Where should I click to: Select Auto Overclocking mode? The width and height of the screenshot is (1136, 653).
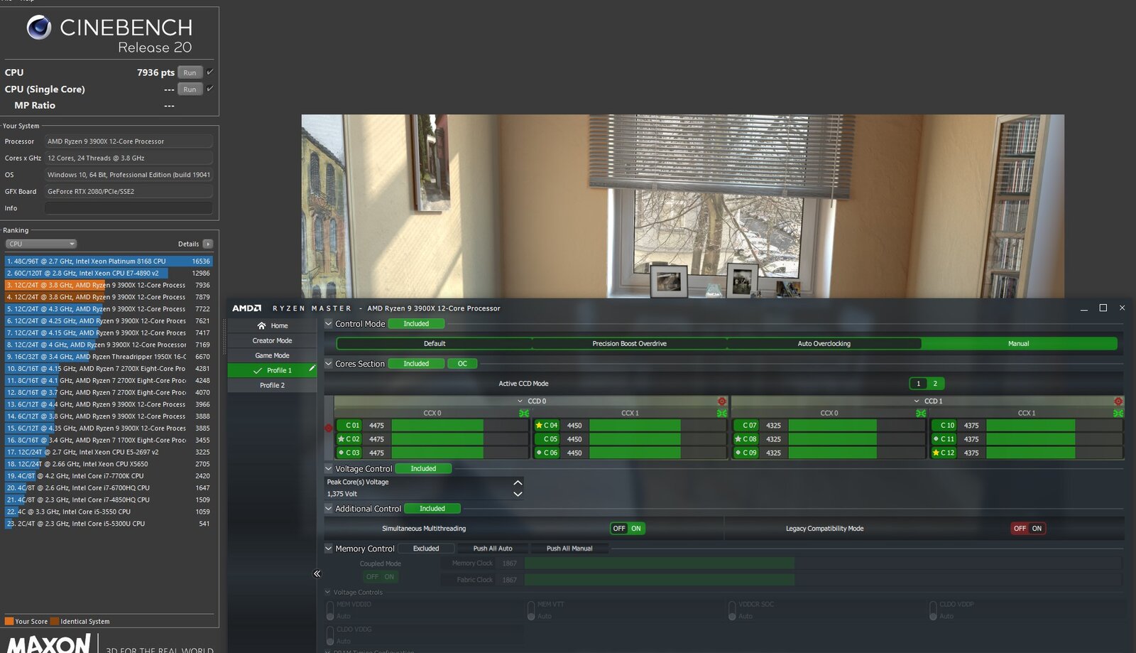[824, 343]
